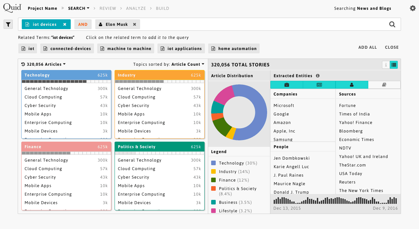
Task: Open the Article Count sort dropdown
Action: (x=188, y=64)
